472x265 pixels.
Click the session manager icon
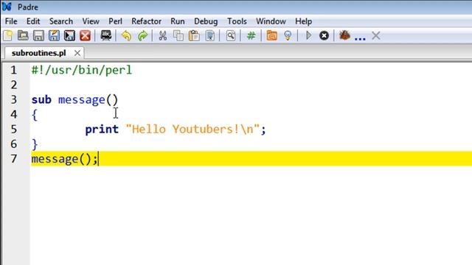coord(106,35)
